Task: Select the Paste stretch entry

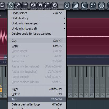Action: pos(37,77)
